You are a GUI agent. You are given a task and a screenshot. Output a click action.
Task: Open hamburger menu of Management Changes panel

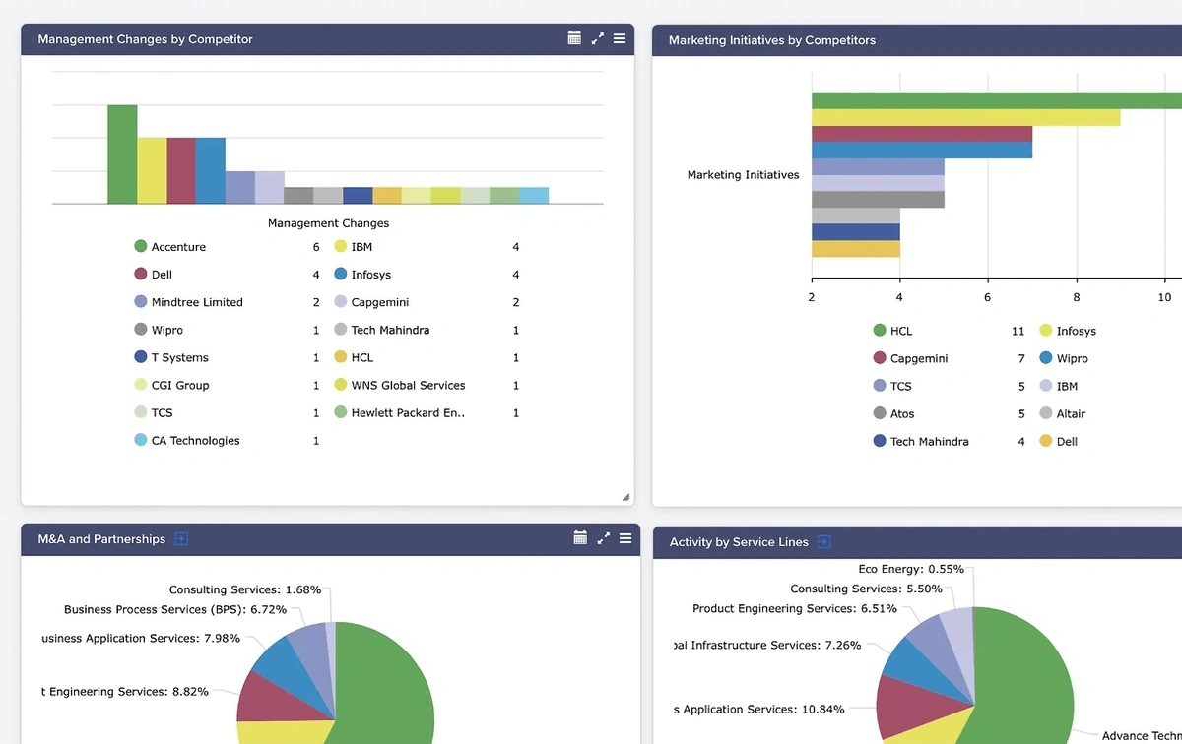[x=620, y=39]
